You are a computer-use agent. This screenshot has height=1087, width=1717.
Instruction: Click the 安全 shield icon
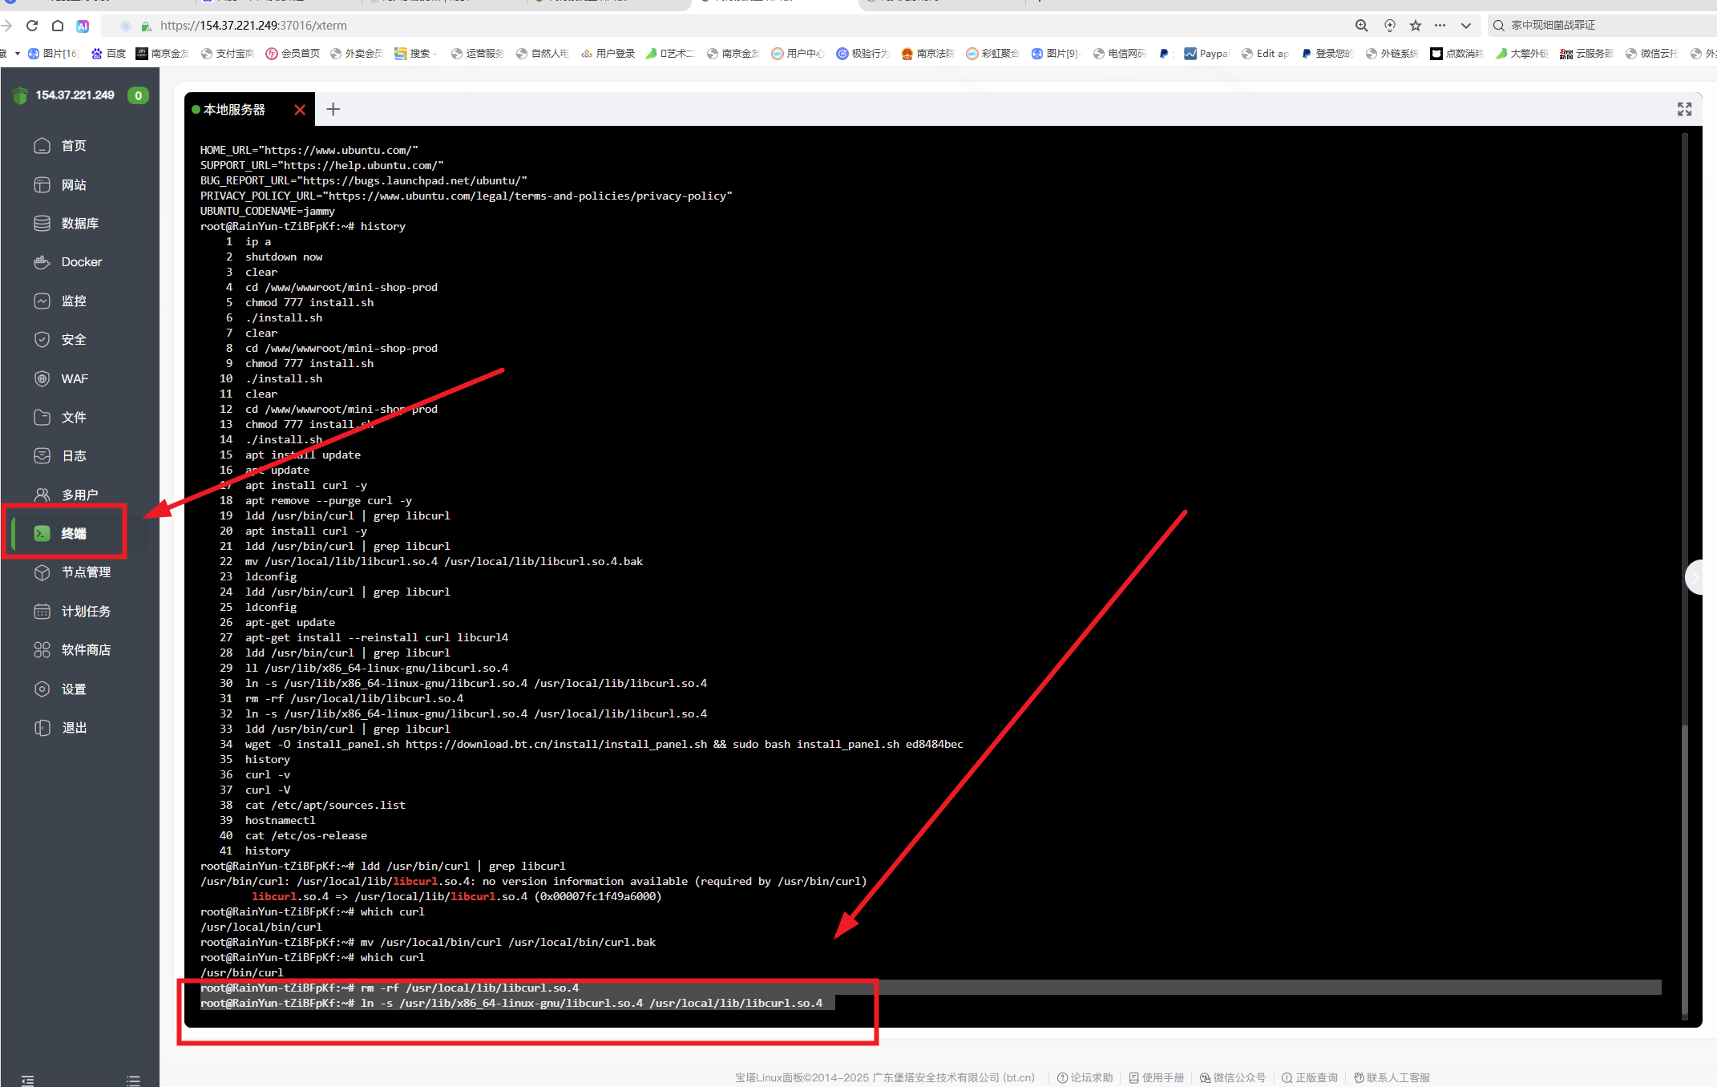42,340
